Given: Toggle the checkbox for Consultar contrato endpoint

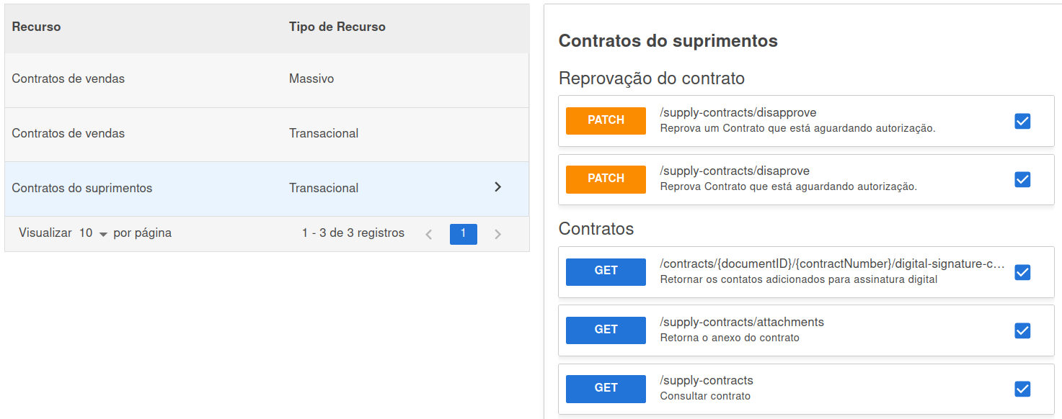Looking at the screenshot, I should tap(1022, 389).
